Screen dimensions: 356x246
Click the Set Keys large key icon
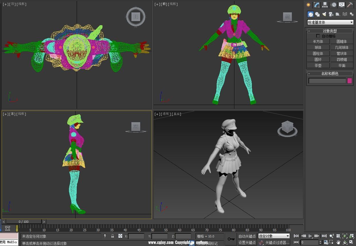point(231,239)
